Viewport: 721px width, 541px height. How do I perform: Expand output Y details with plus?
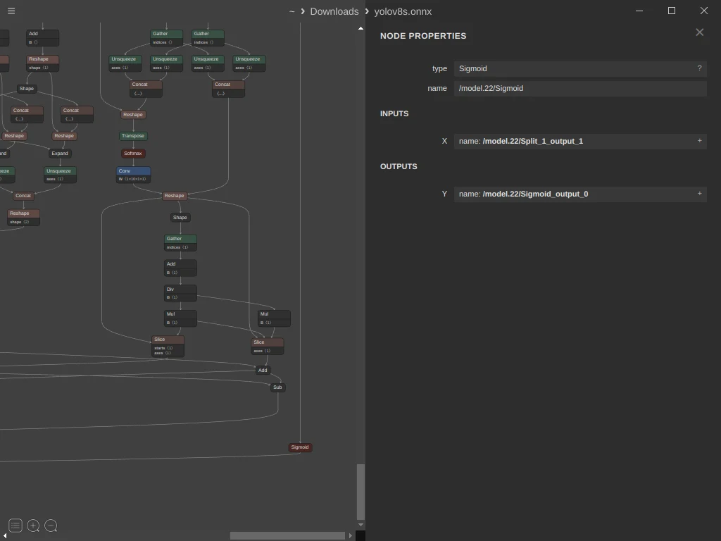coord(699,194)
